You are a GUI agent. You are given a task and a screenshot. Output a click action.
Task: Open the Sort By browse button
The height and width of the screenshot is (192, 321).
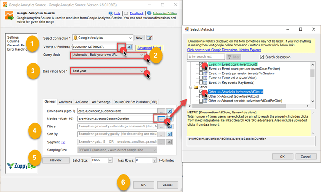(161, 134)
